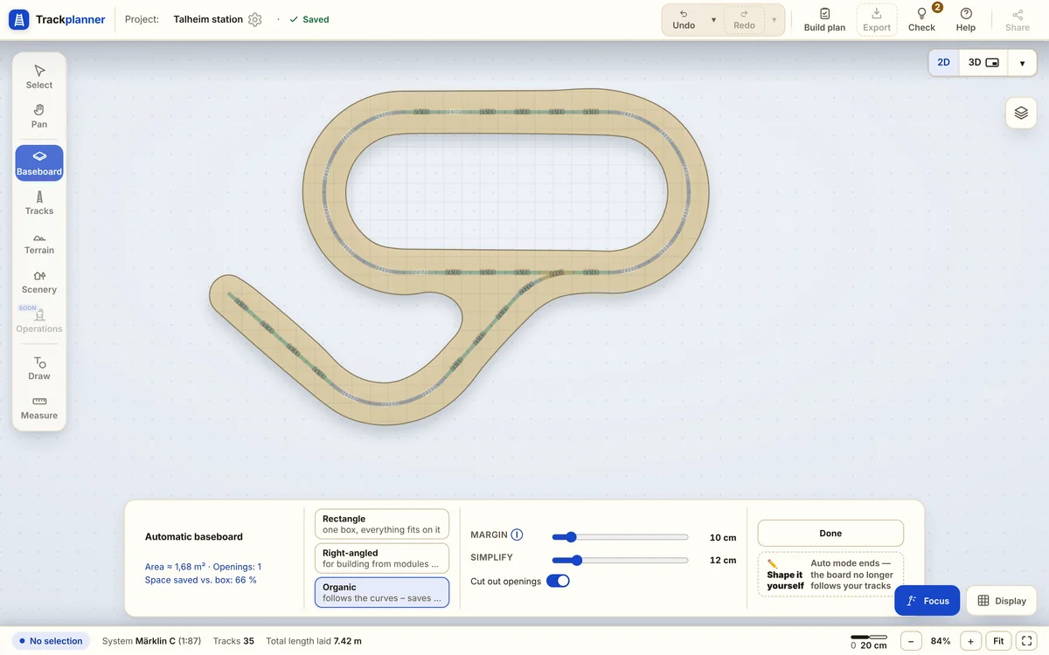
Task: Open project settings gear icon
Action: pyautogui.click(x=254, y=19)
